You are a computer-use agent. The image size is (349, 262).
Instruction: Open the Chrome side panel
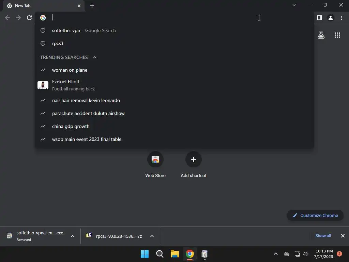pos(320,18)
